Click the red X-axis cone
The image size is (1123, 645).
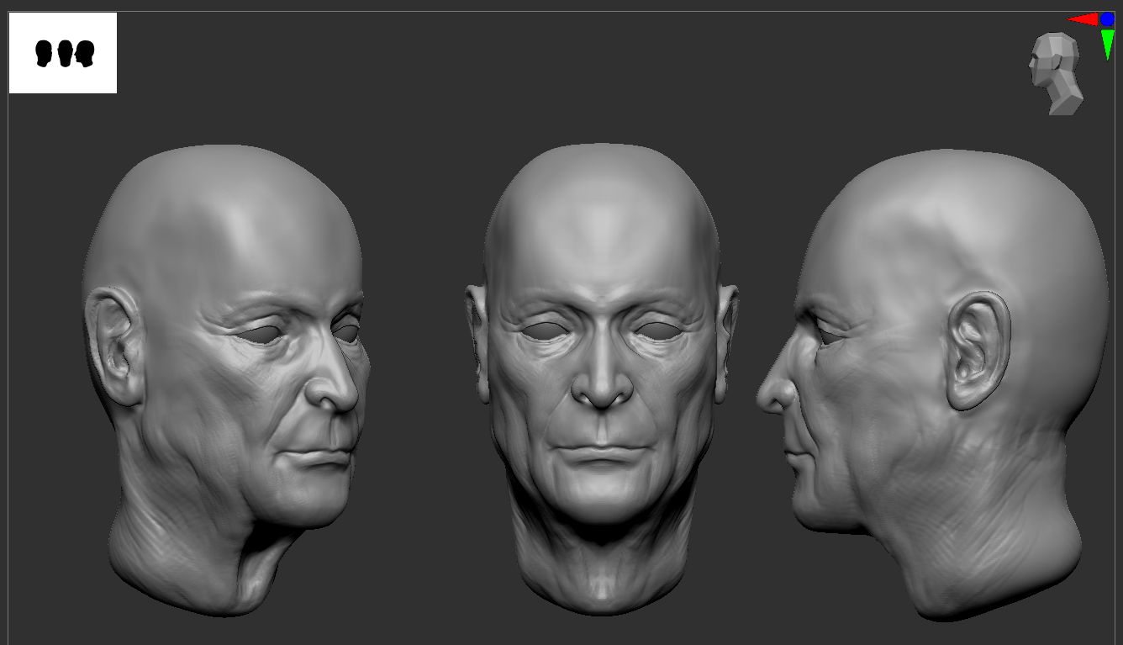pos(1083,19)
